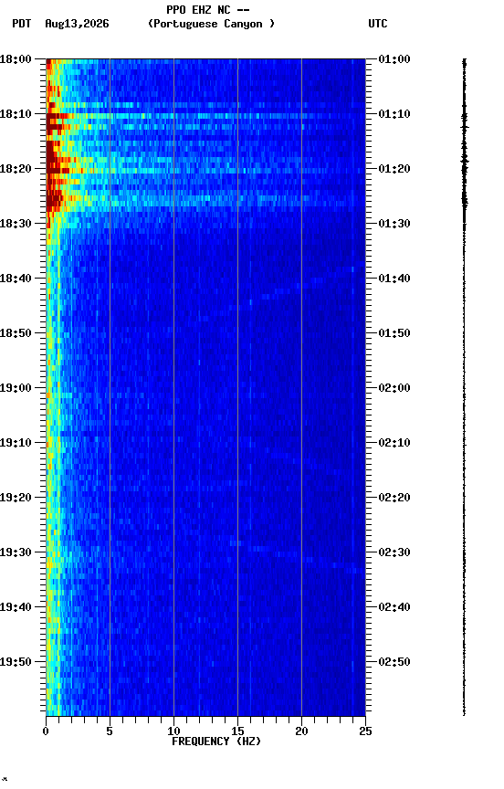
Task: Click the '01:10' UTC time label
Action: click(x=394, y=114)
